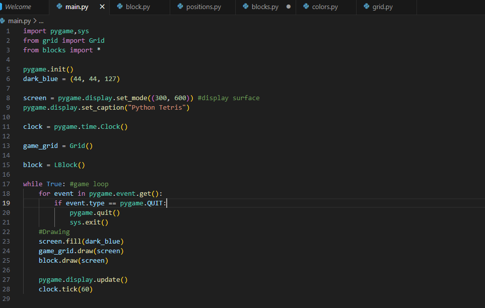This screenshot has height=308, width=485.
Task: Place cursor on LBlock() in line 15
Action: point(70,165)
